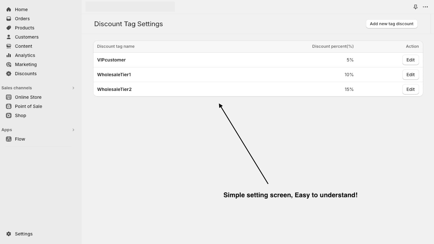This screenshot has width=434, height=244.
Task: Click the Marketing target icon
Action: click(x=9, y=65)
